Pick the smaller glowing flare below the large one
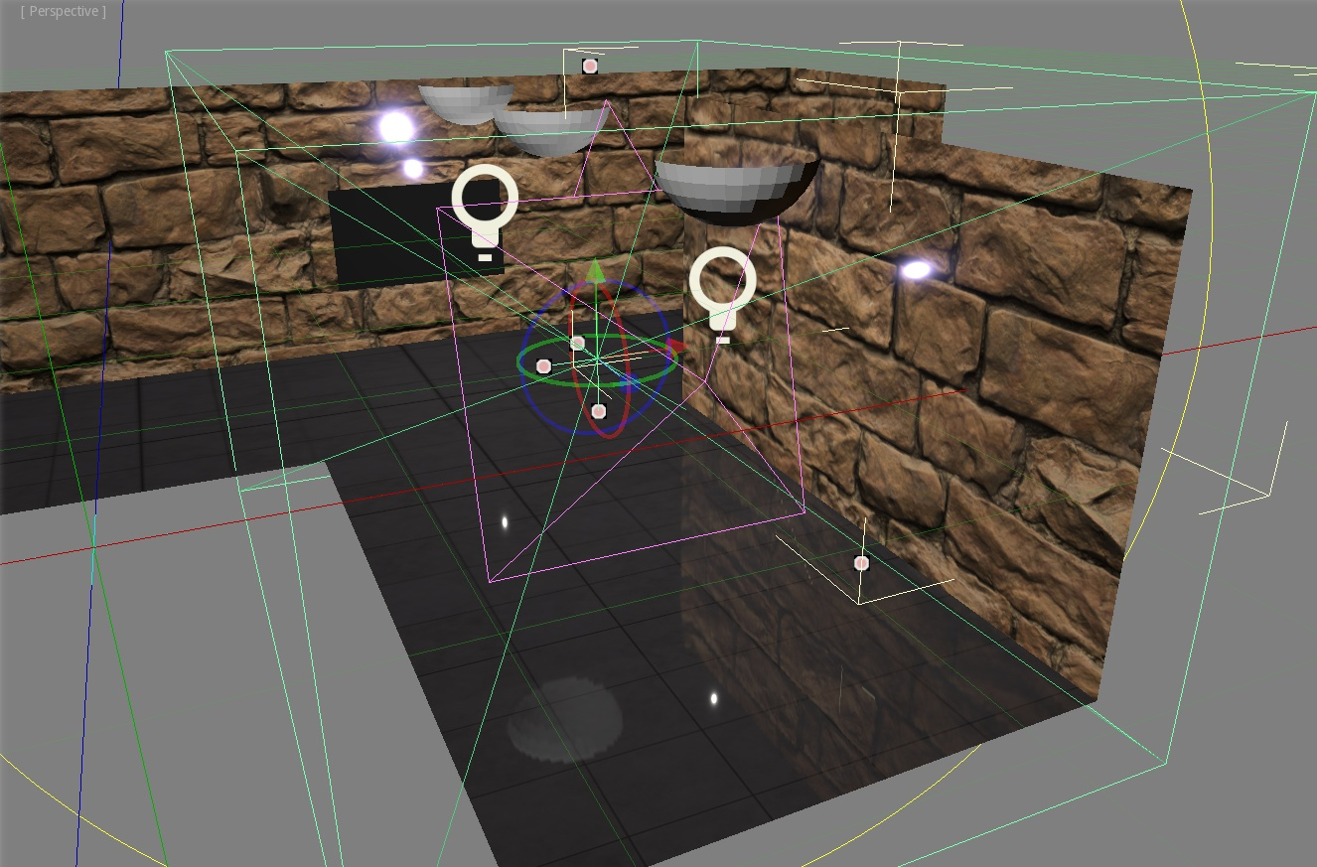This screenshot has height=867, width=1317. tap(413, 168)
